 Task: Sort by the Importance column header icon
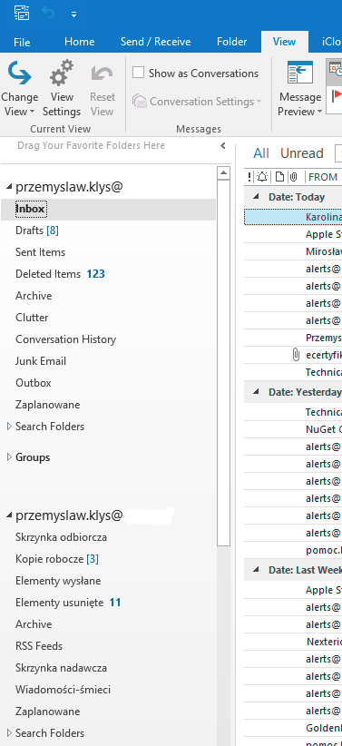(249, 177)
